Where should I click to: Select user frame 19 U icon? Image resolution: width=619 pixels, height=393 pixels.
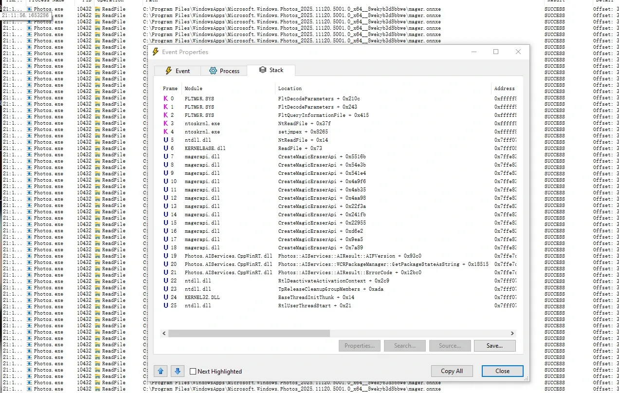(x=166, y=256)
